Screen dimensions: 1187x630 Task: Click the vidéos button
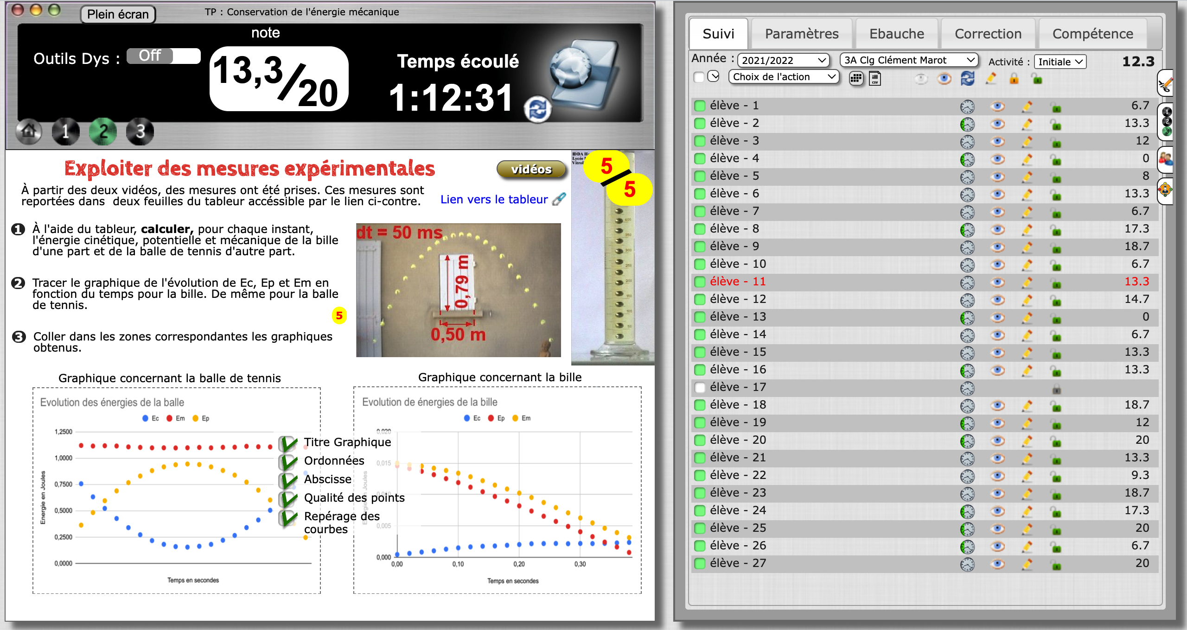[x=531, y=170]
